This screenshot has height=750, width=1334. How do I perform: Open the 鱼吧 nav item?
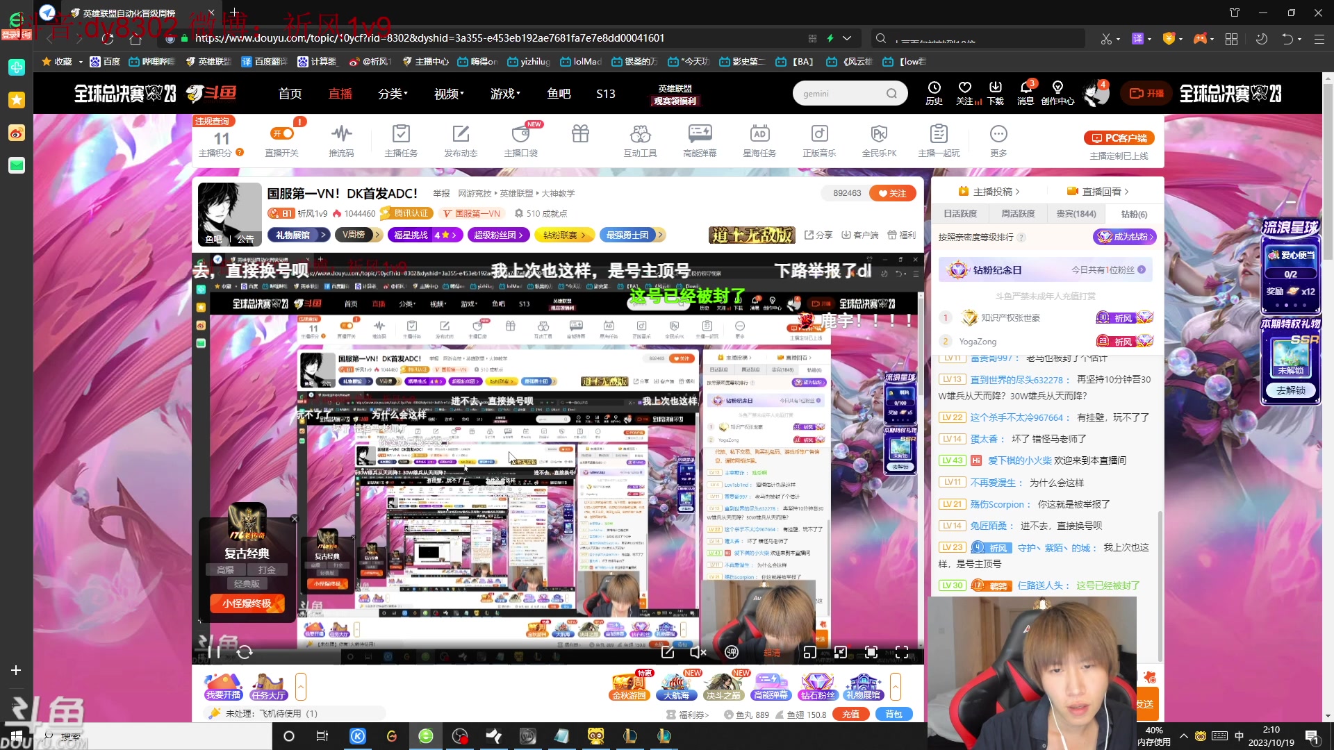pos(559,94)
